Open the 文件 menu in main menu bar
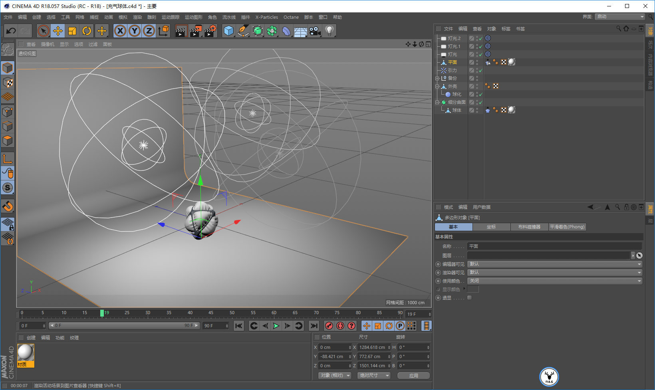Screen dimensions: 655x390 click(8, 17)
